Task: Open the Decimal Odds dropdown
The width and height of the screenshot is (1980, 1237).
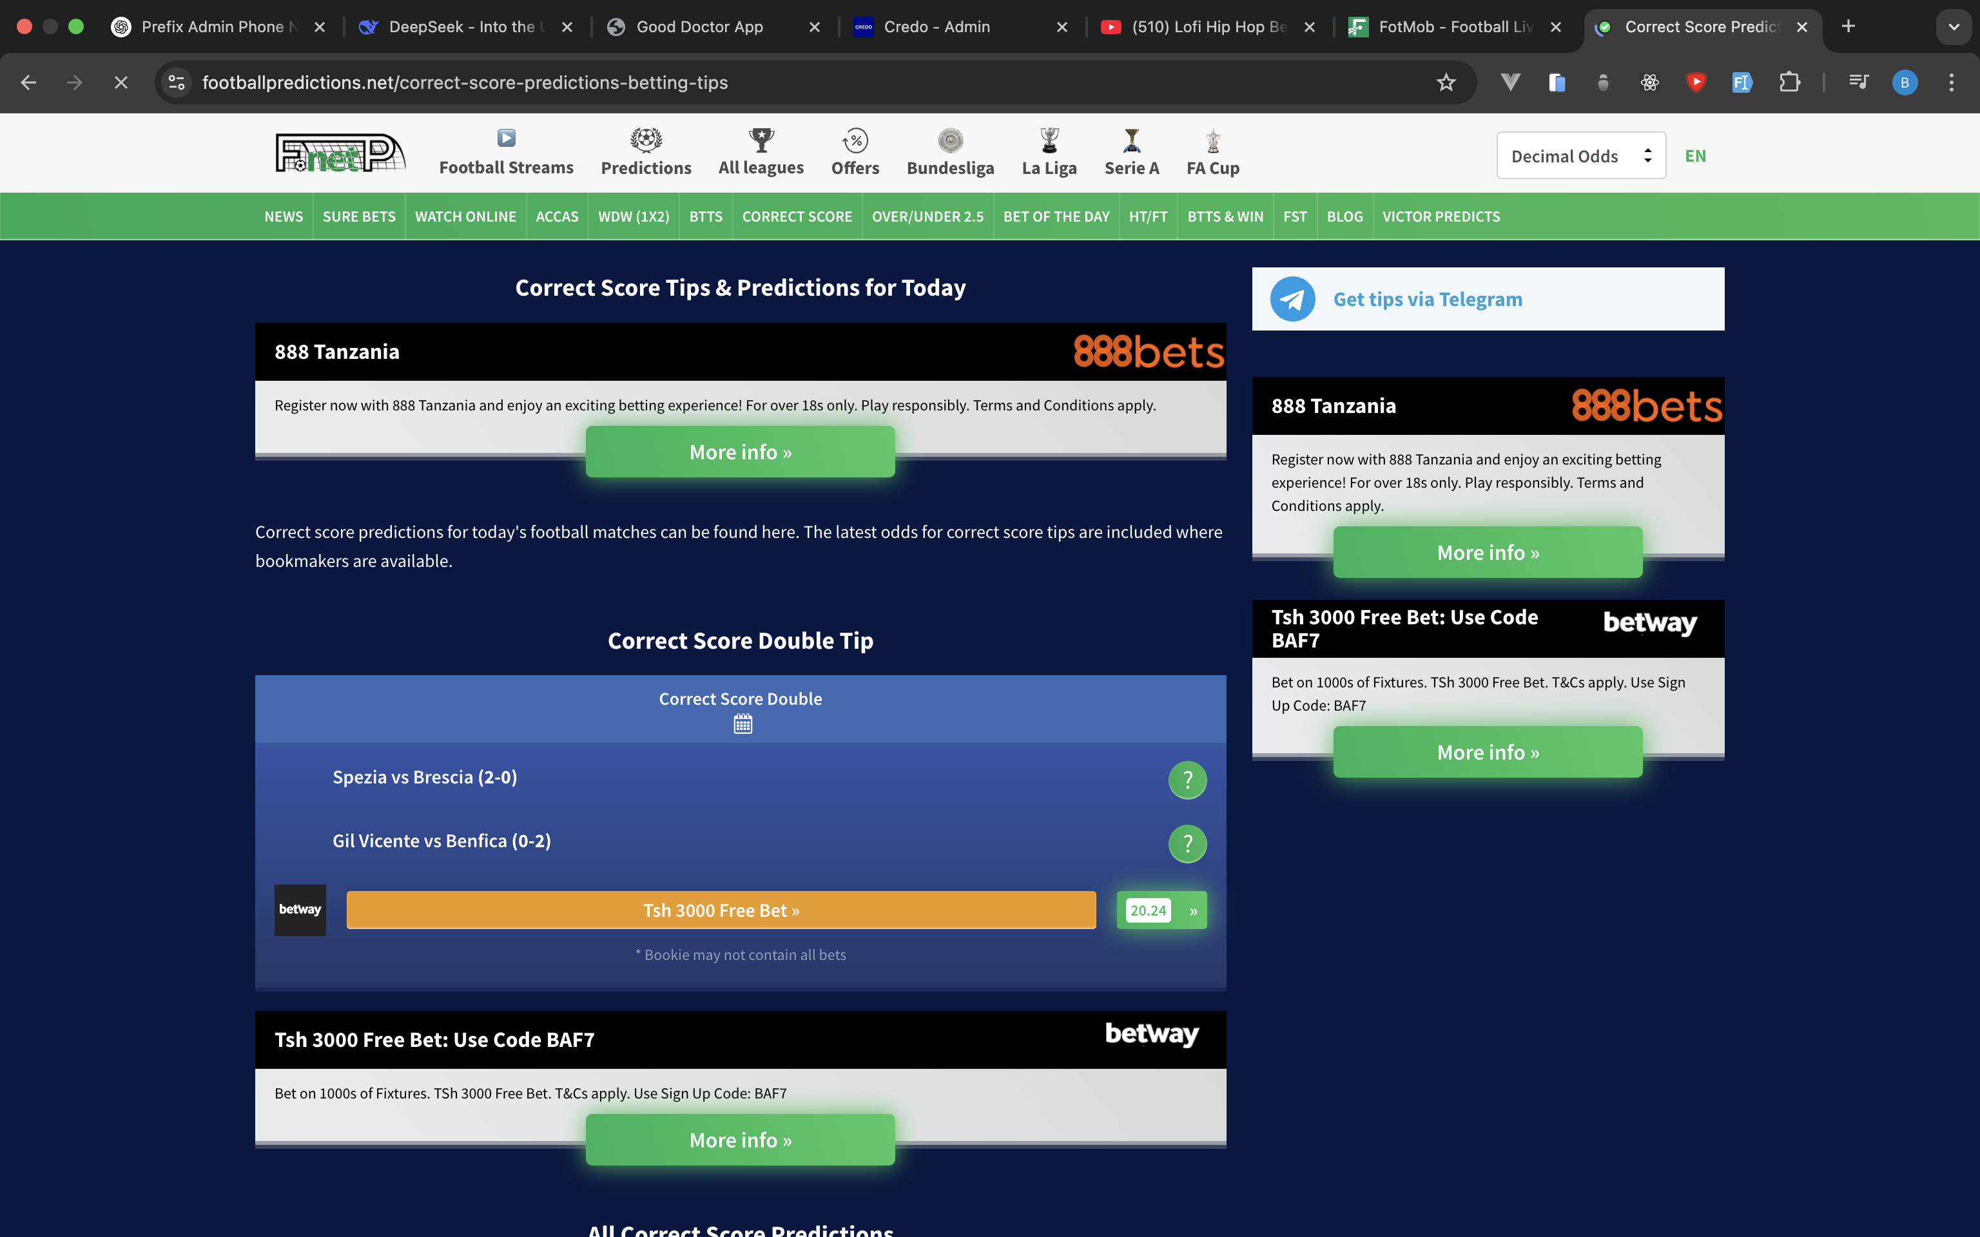Action: (x=1580, y=155)
